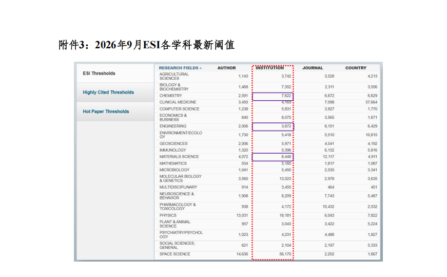Image resolution: width=447 pixels, height=277 pixels.
Task: Sort by the COUNTRY column header
Action: click(356, 68)
